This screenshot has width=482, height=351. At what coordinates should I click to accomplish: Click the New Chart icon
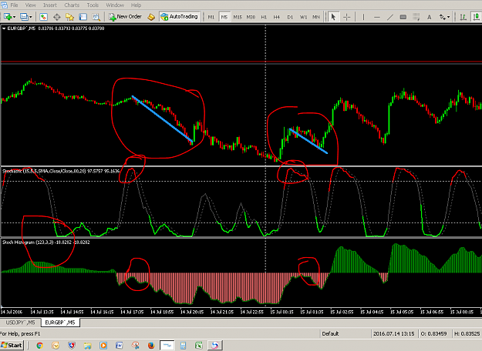[x=8, y=17]
